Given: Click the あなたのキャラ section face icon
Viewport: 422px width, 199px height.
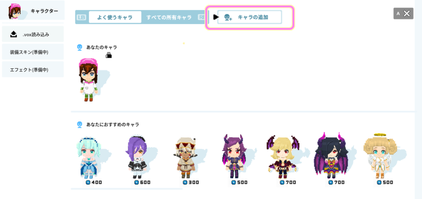Looking at the screenshot, I should (80, 47).
